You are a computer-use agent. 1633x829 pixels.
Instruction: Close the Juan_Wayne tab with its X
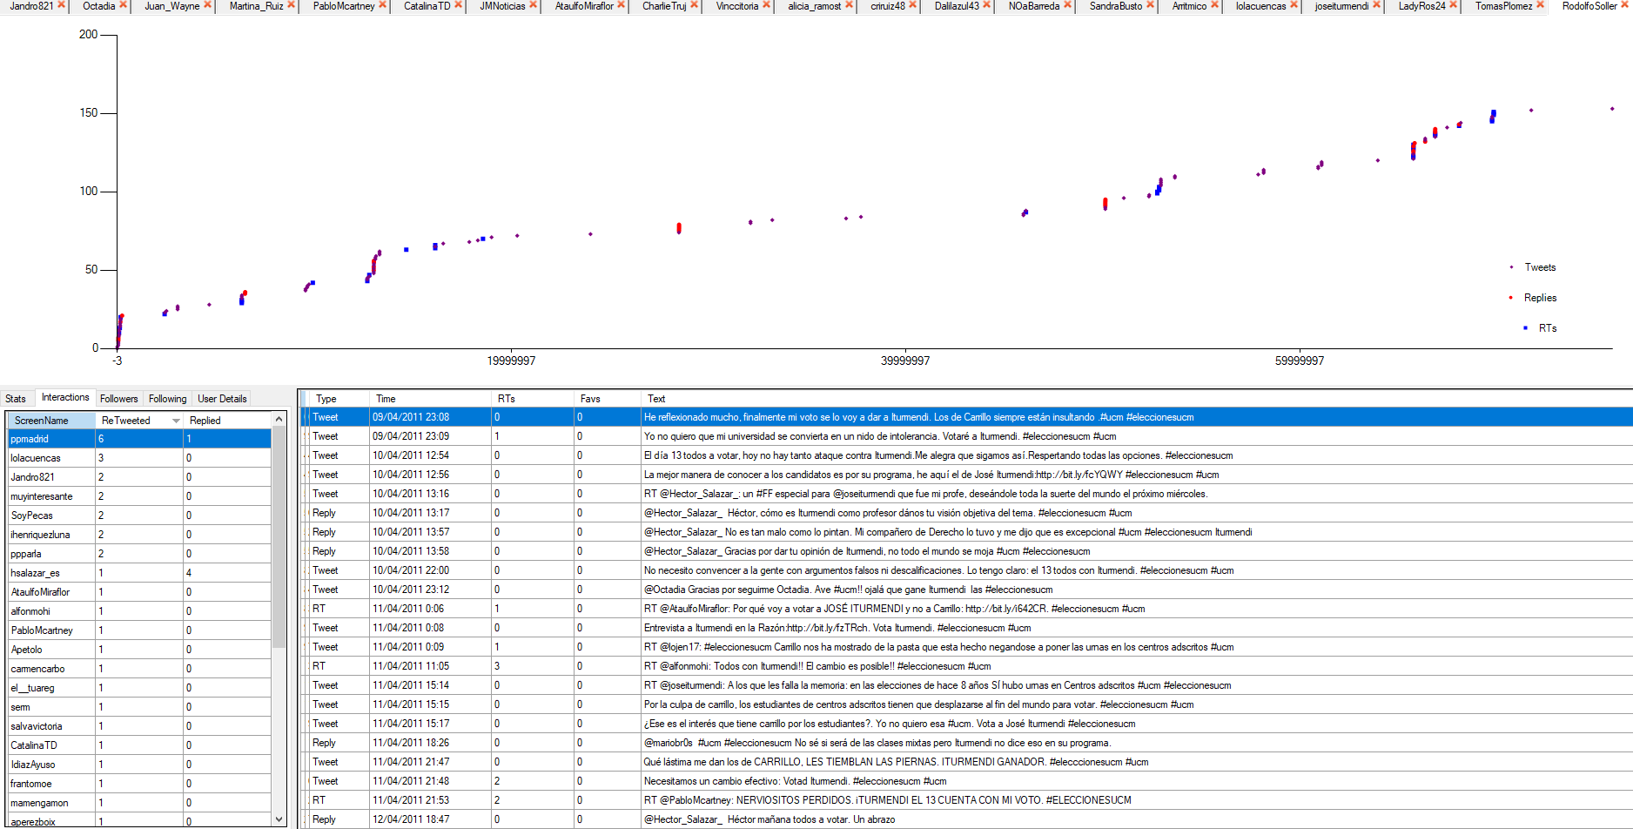pos(207,5)
